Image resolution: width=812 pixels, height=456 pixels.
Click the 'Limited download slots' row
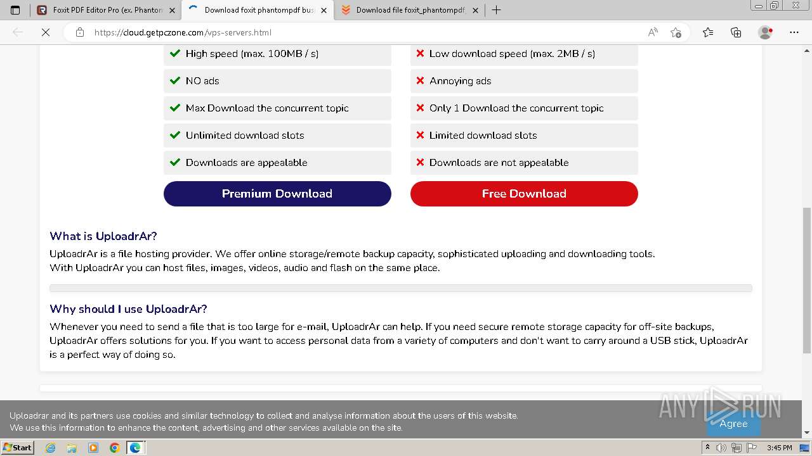(524, 136)
